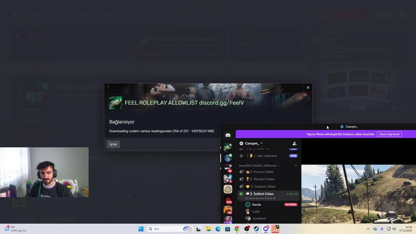This screenshot has height=234, width=416.
Task: Click the 4:32:24 call timer
Action: [x=292, y=194]
